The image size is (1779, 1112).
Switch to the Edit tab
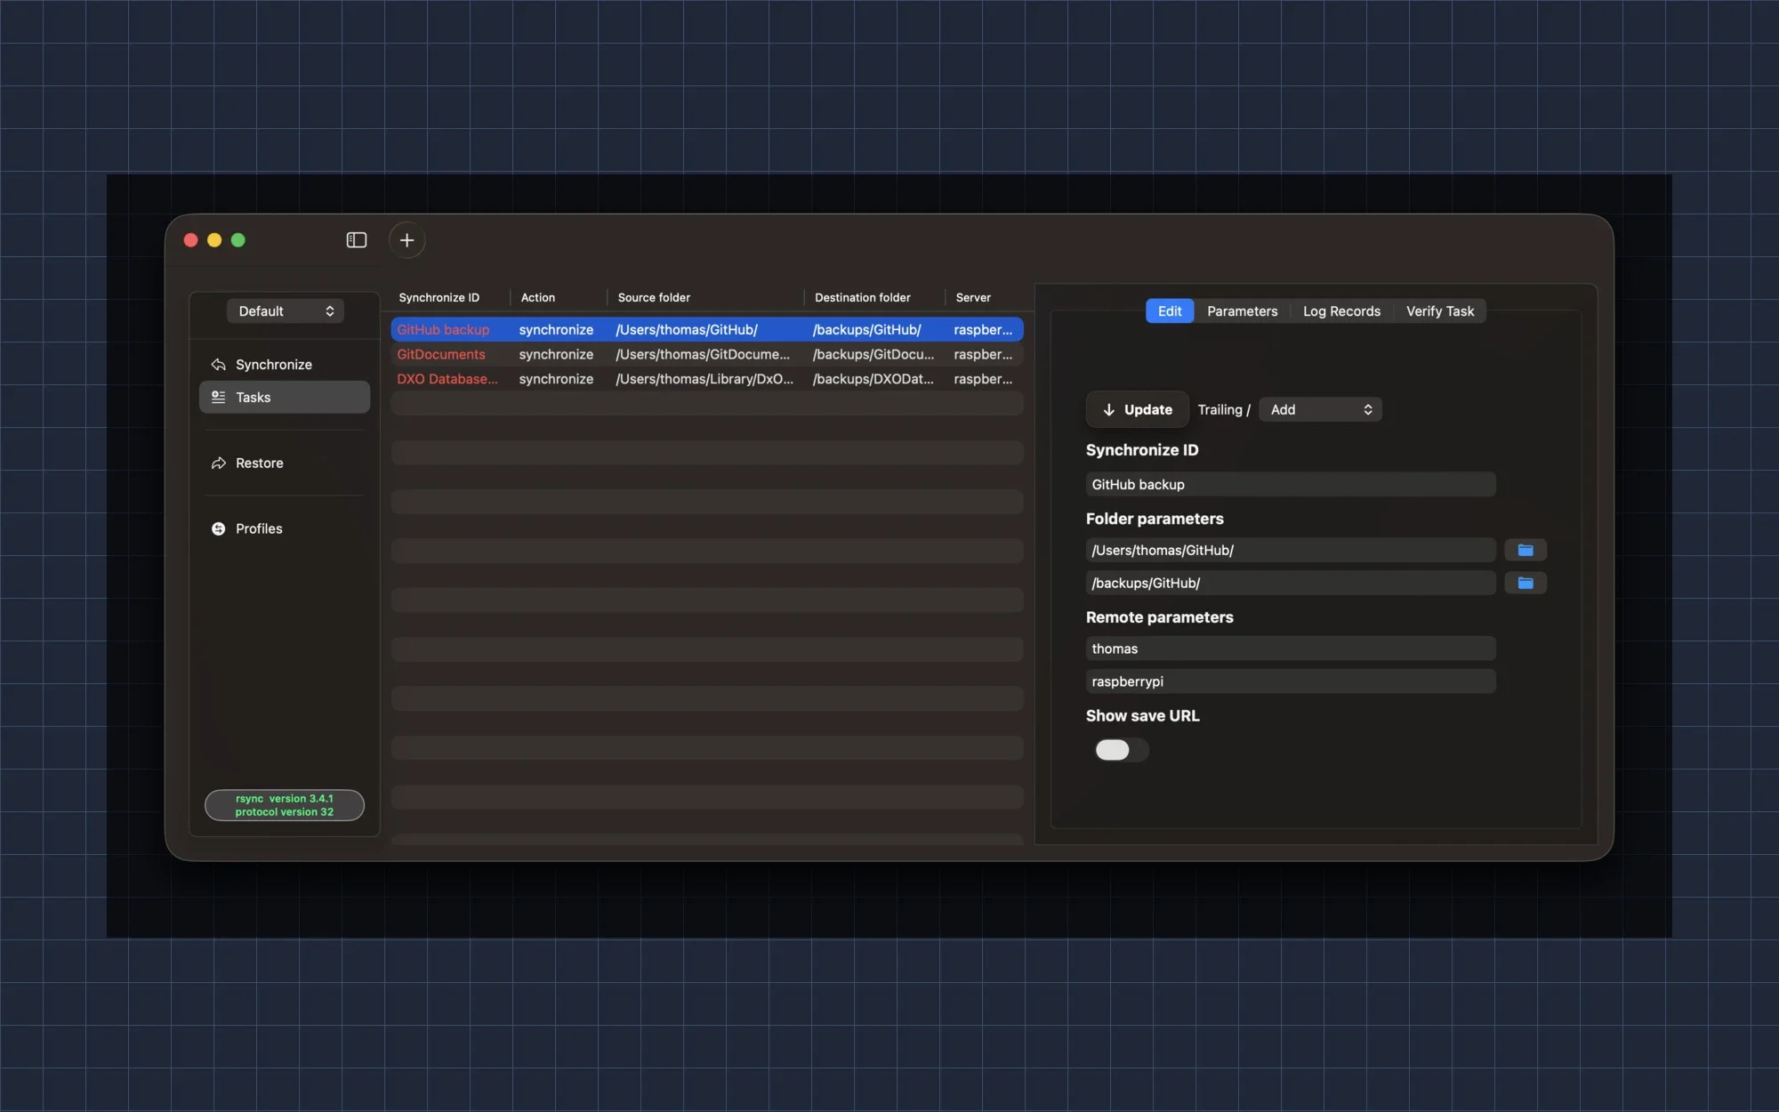point(1169,311)
